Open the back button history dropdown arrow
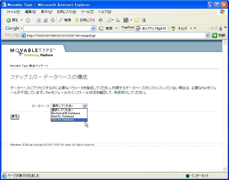Viewport: 229px width, 180px height. [21, 20]
